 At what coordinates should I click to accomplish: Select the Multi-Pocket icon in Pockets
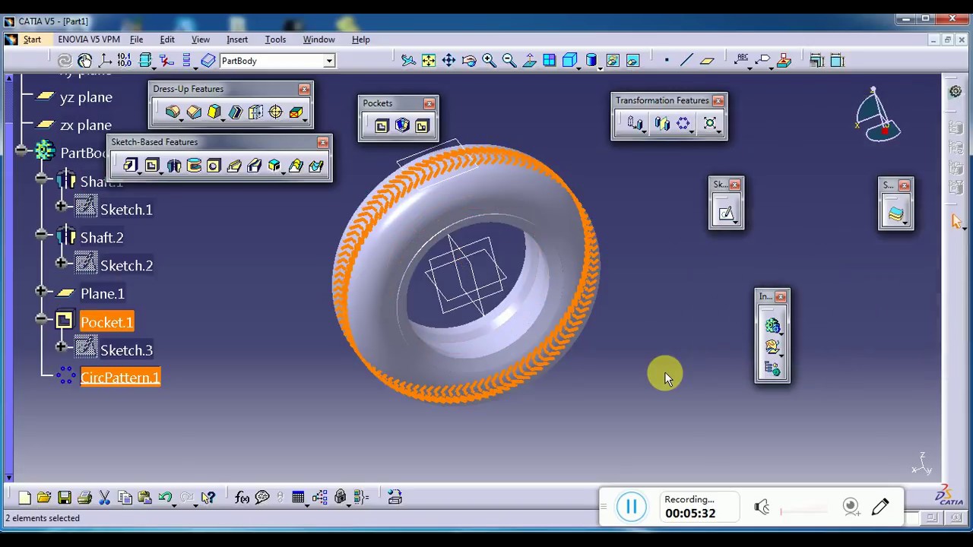pyautogui.click(x=422, y=126)
